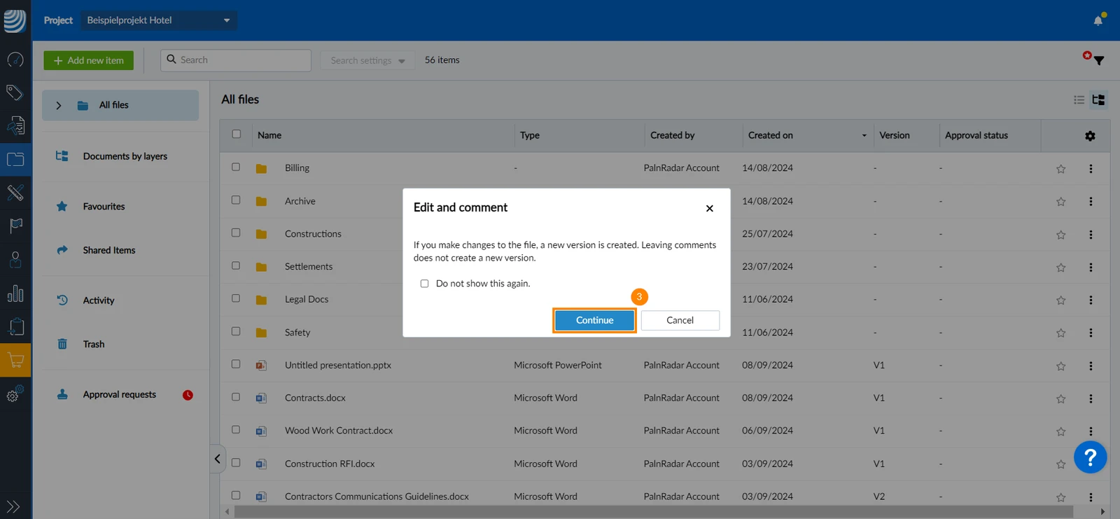Open the blue help question mark button
Viewport: 1120px width, 519px height.
click(x=1090, y=457)
